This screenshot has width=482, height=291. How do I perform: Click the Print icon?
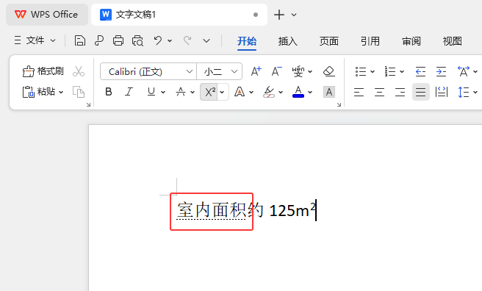pyautogui.click(x=118, y=40)
